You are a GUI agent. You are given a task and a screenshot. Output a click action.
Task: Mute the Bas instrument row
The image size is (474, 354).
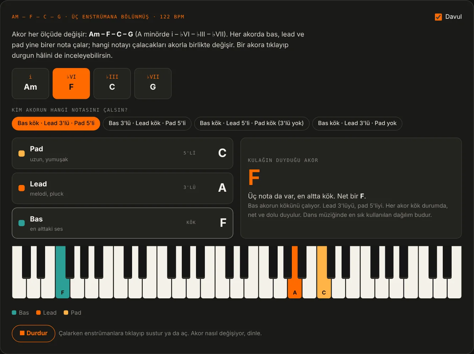[122, 223]
